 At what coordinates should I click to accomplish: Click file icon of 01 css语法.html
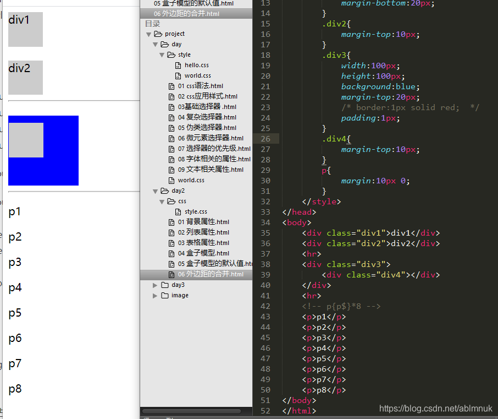tap(171, 86)
